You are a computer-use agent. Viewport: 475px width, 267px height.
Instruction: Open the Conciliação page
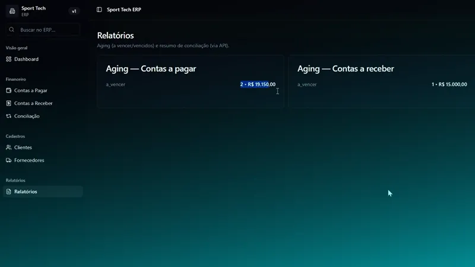(43, 116)
